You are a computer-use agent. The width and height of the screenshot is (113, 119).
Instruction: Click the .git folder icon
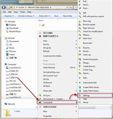point(40,25)
